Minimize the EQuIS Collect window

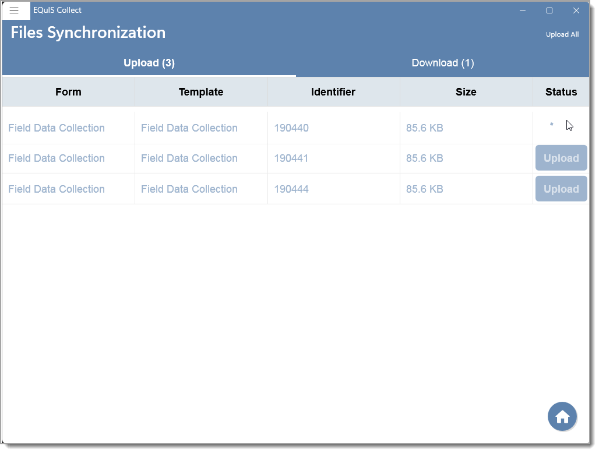coord(523,10)
